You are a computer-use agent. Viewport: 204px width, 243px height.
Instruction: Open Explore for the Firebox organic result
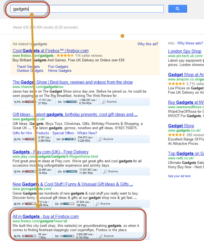click(x=106, y=236)
